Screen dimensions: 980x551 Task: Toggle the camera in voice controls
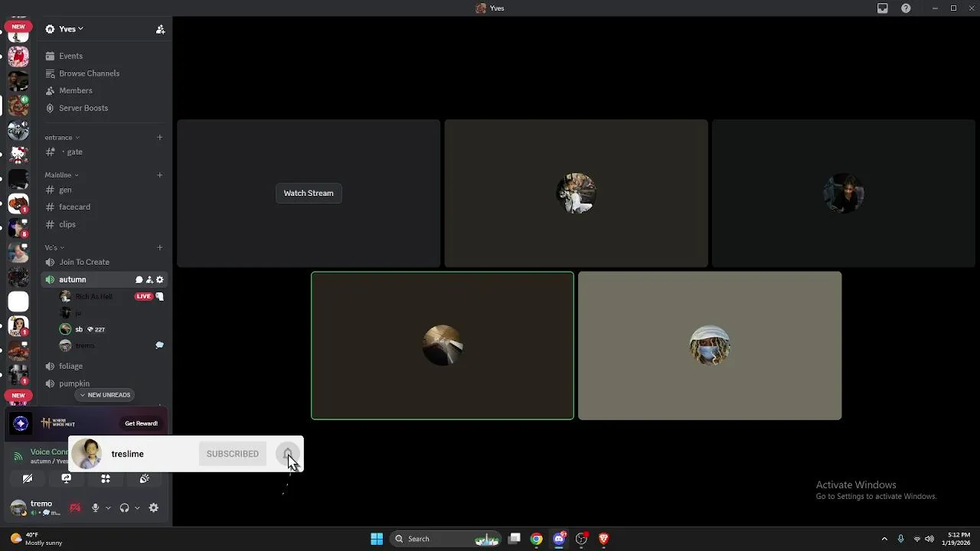pyautogui.click(x=28, y=479)
